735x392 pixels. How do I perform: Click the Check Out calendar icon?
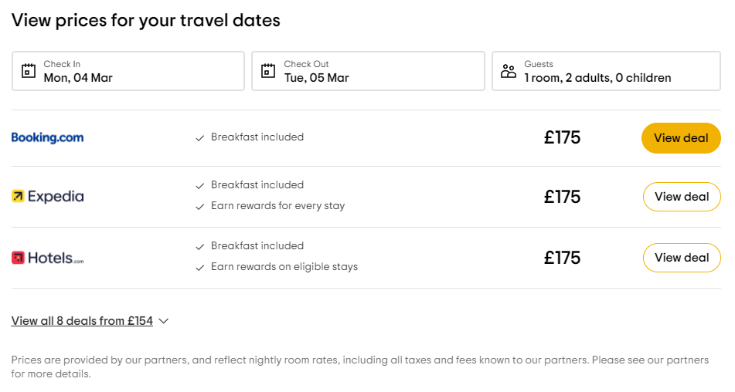268,71
